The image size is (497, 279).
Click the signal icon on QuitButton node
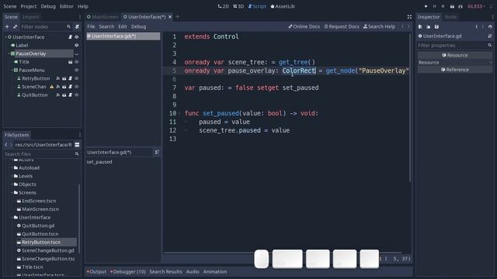(x=58, y=95)
